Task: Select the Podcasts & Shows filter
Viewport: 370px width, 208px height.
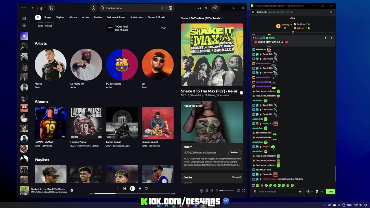Action: click(x=116, y=17)
